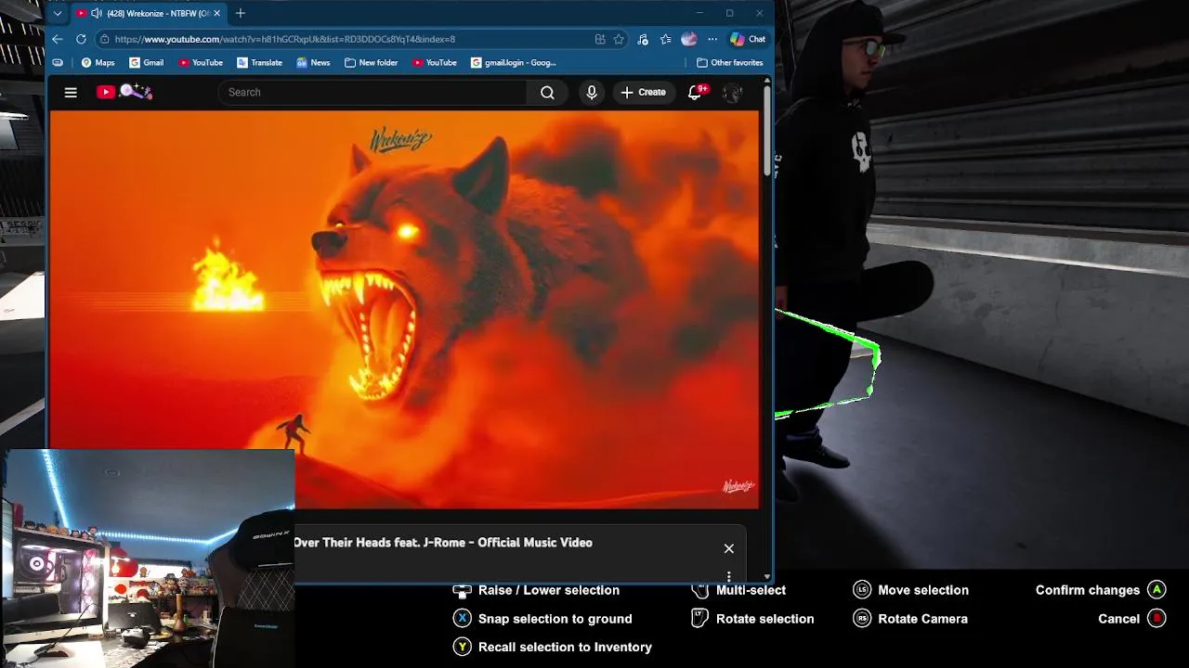Click the RS Rotate Camera icon
The height and width of the screenshot is (668, 1189).
point(862,619)
